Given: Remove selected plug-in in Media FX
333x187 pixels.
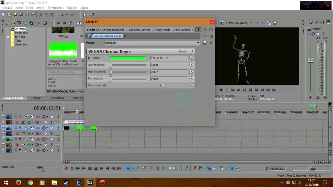Looking at the screenshot, I should click(211, 36).
